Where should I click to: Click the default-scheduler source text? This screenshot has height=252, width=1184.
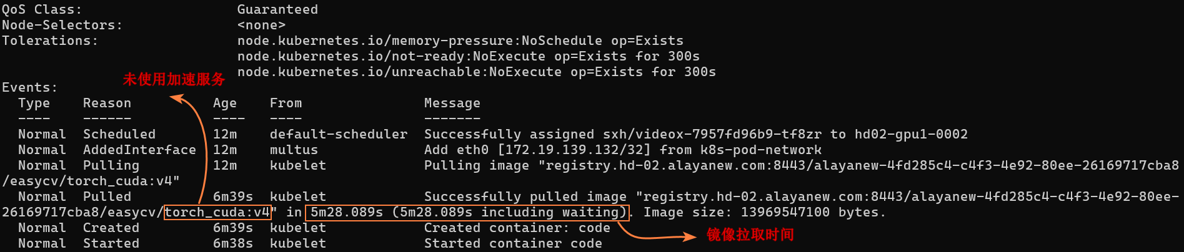point(338,134)
